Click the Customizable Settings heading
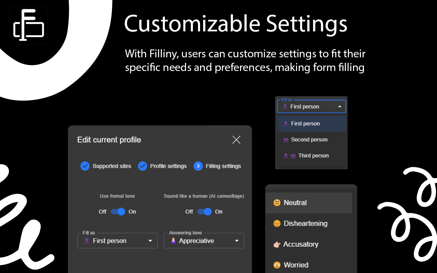Viewport: 437px width, 273px height. coord(236,24)
